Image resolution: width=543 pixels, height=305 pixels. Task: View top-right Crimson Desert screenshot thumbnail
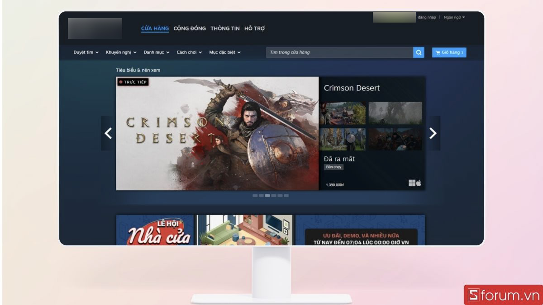pyautogui.click(x=395, y=113)
